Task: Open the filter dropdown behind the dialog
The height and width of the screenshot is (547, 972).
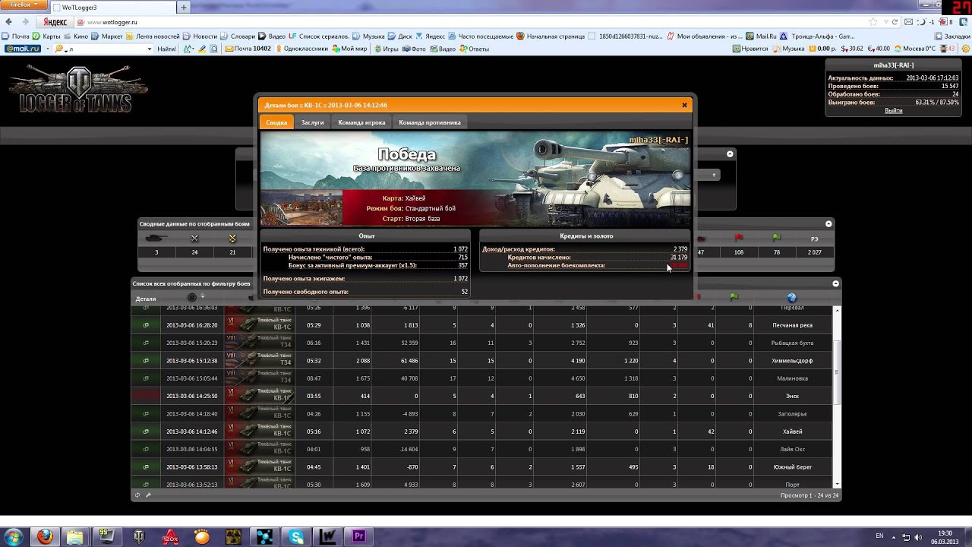Action: click(x=714, y=175)
